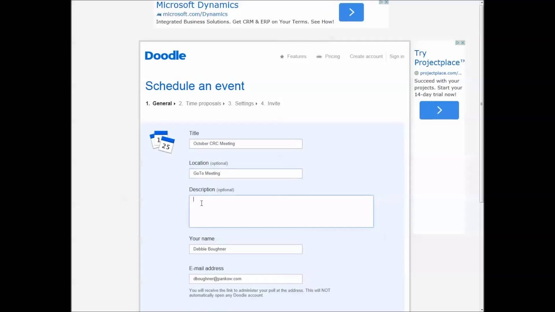The height and width of the screenshot is (312, 555).
Task: Close the top Microsoft Dynamics ad
Action: coord(386,2)
